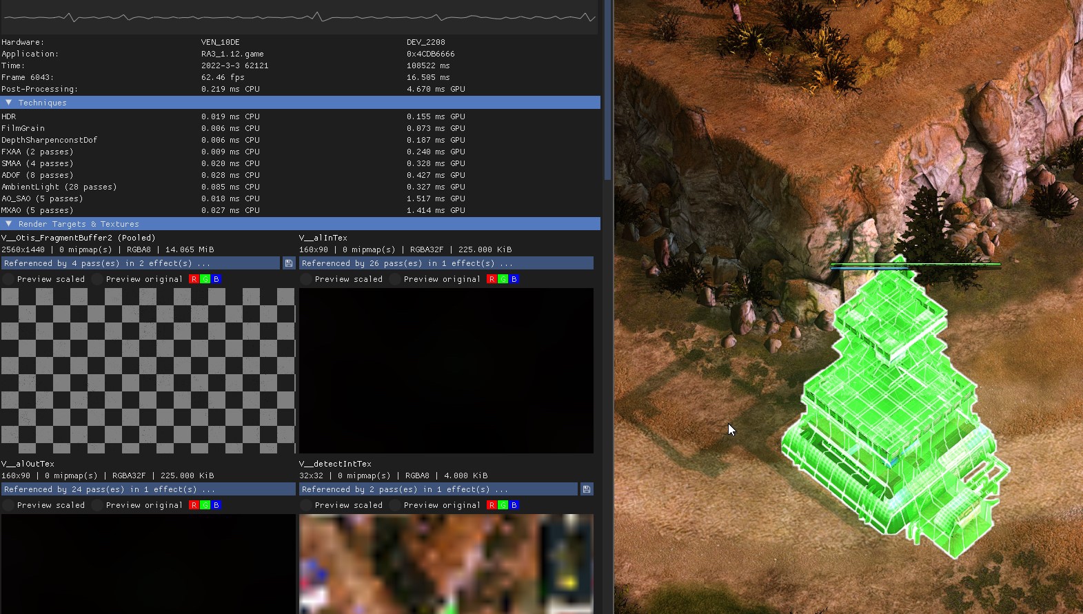Click the 'V__alOutTex' texture name
Viewport: 1083px width, 614px height.
point(28,464)
